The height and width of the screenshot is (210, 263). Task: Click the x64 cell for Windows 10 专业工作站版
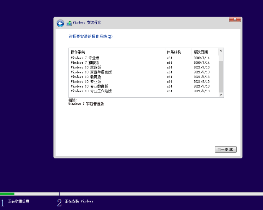(x=170, y=91)
